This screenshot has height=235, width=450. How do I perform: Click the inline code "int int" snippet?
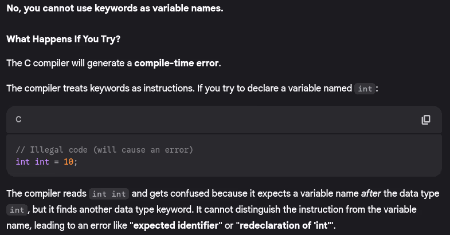[109, 194]
